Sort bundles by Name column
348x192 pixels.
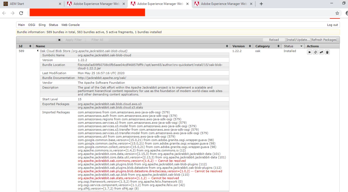click(132, 46)
